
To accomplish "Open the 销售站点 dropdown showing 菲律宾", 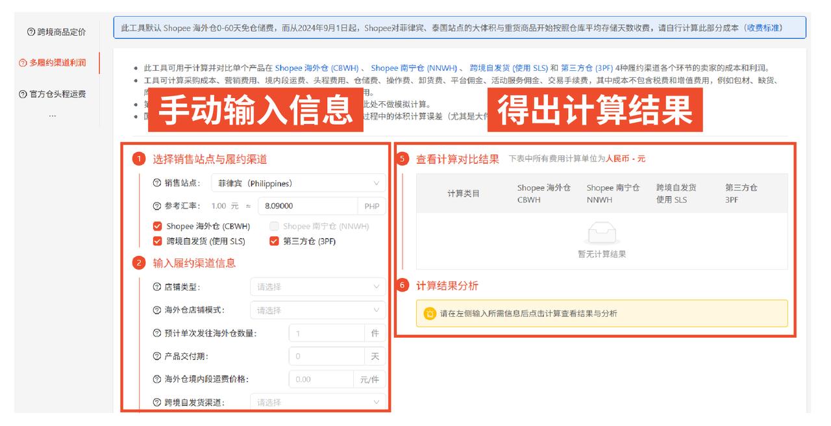I will 299,183.
